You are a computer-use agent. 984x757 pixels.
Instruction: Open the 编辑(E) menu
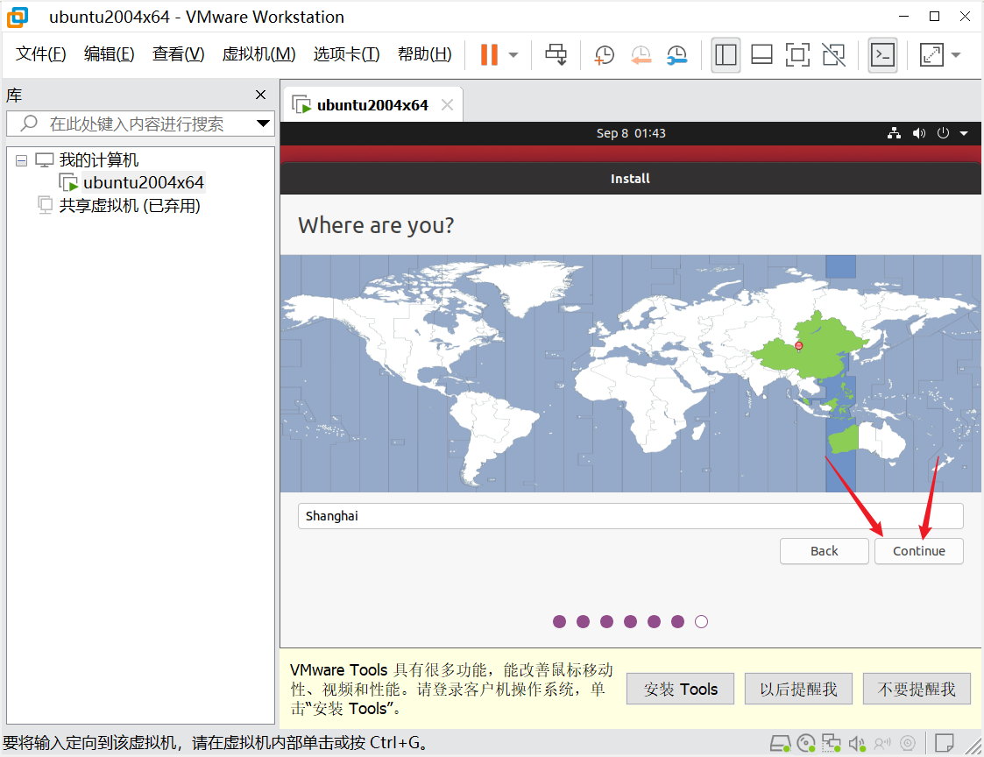coord(110,54)
